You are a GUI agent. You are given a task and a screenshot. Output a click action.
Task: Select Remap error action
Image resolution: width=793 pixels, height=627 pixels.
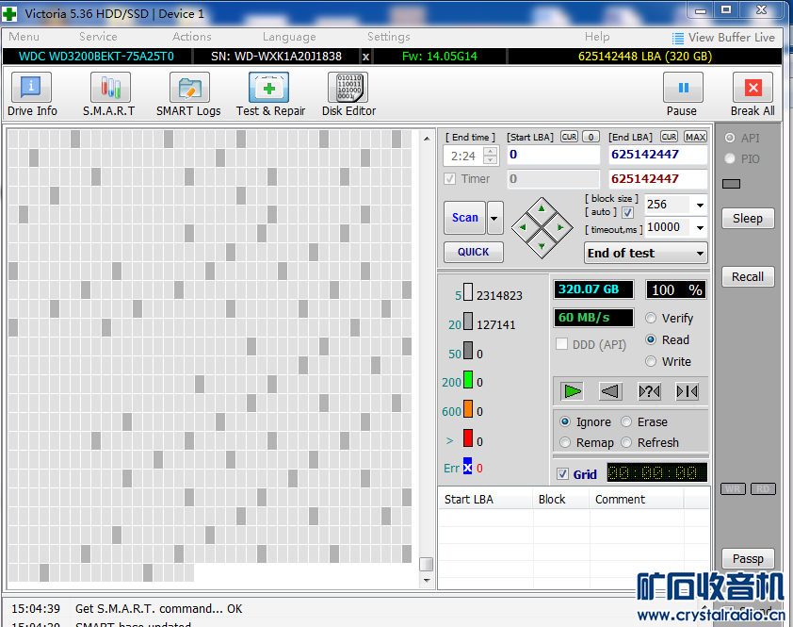click(x=565, y=442)
